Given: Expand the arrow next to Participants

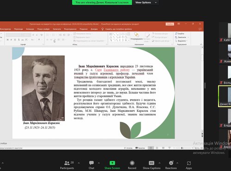Looking at the screenshot, I should 79,163.
